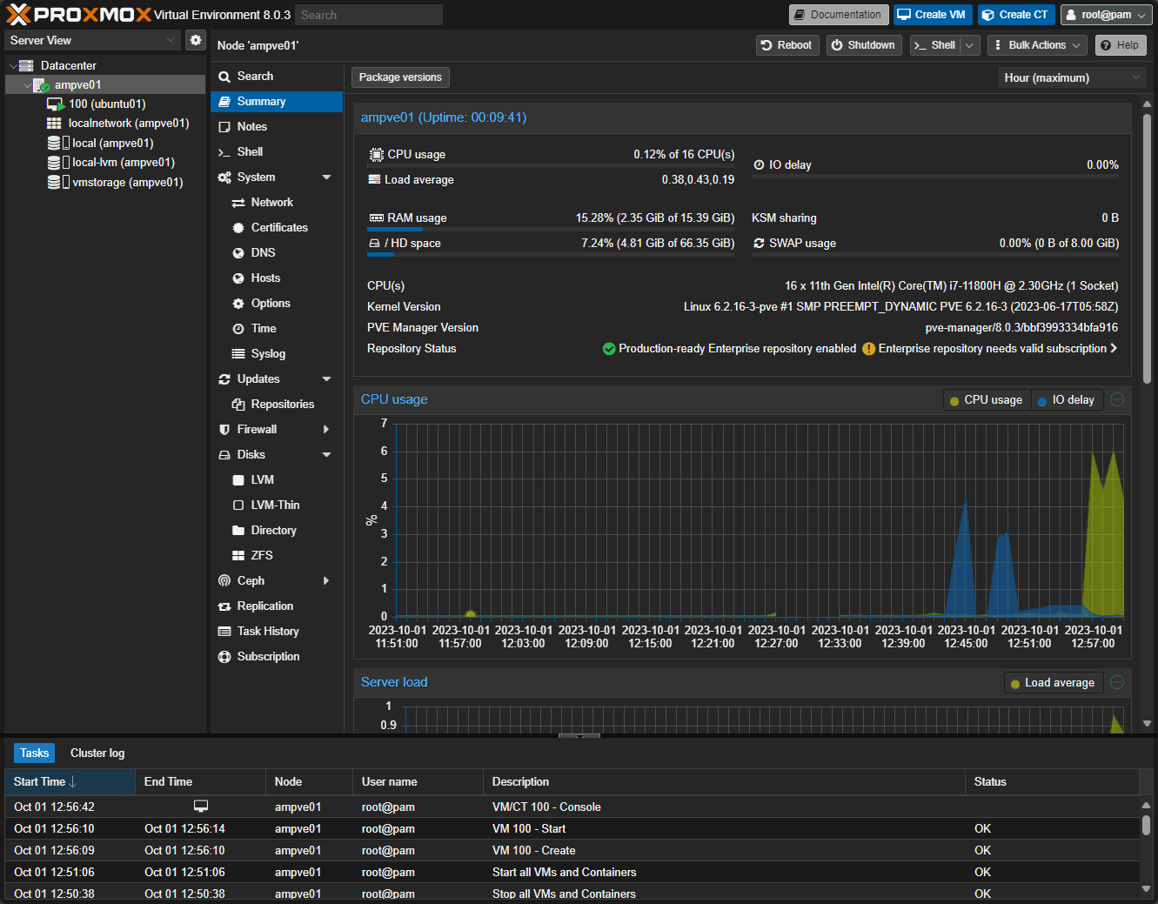Collapse CPU usage chart with minus icon
The image size is (1158, 904).
pos(1117,399)
